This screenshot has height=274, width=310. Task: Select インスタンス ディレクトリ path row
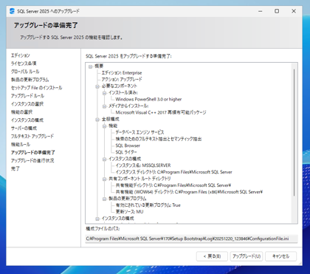point(173,172)
